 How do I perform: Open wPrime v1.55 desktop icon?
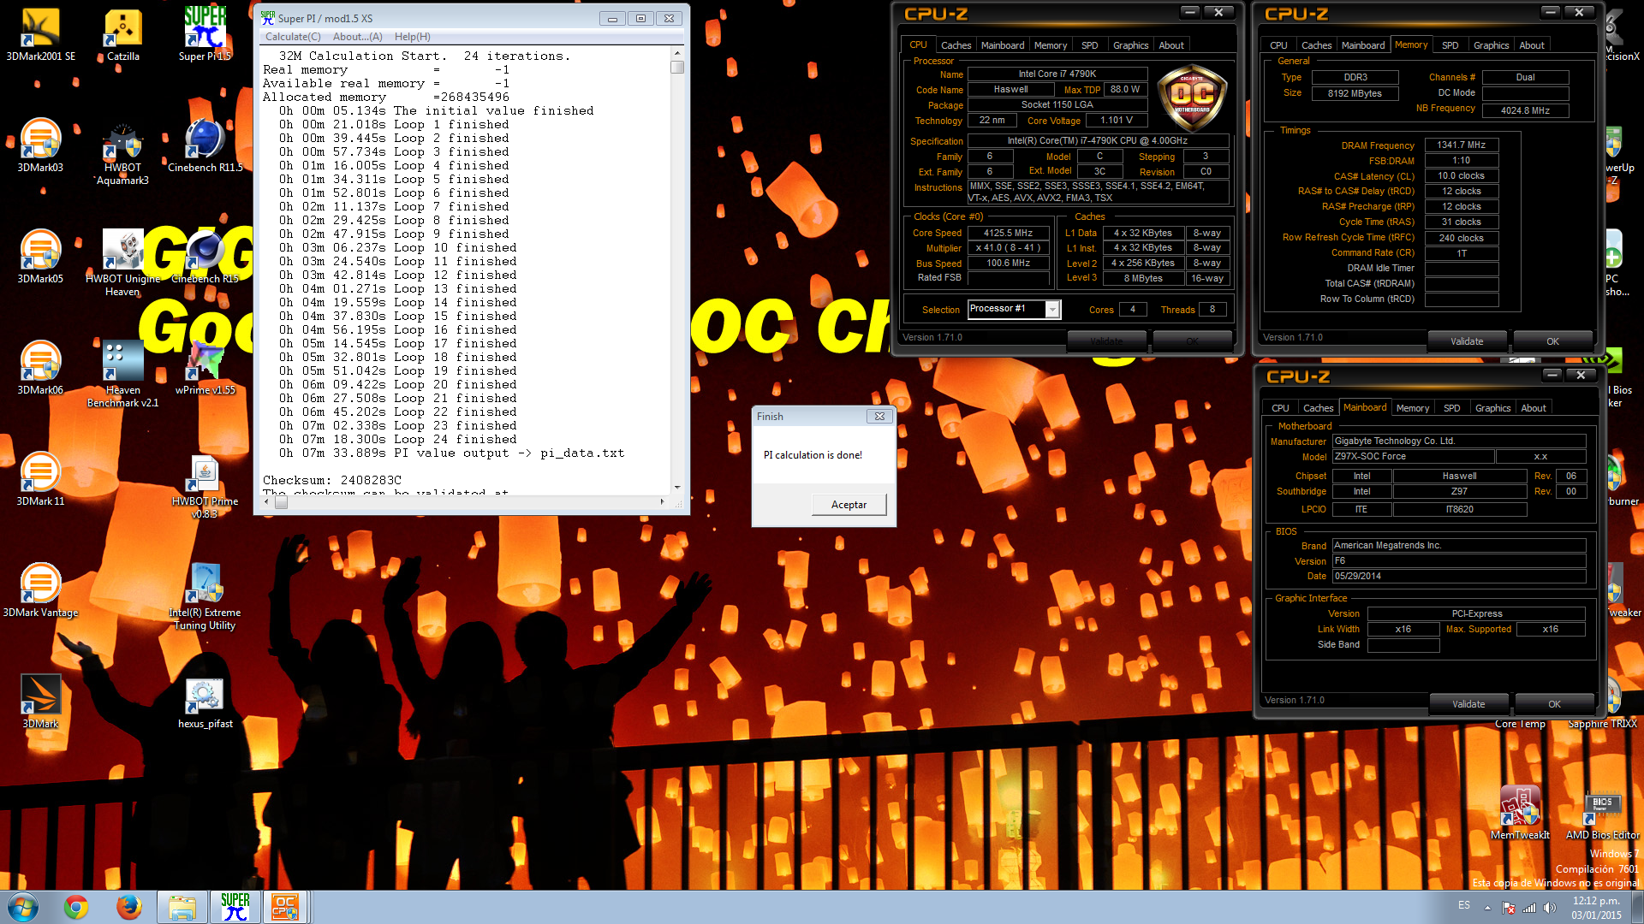pyautogui.click(x=205, y=368)
